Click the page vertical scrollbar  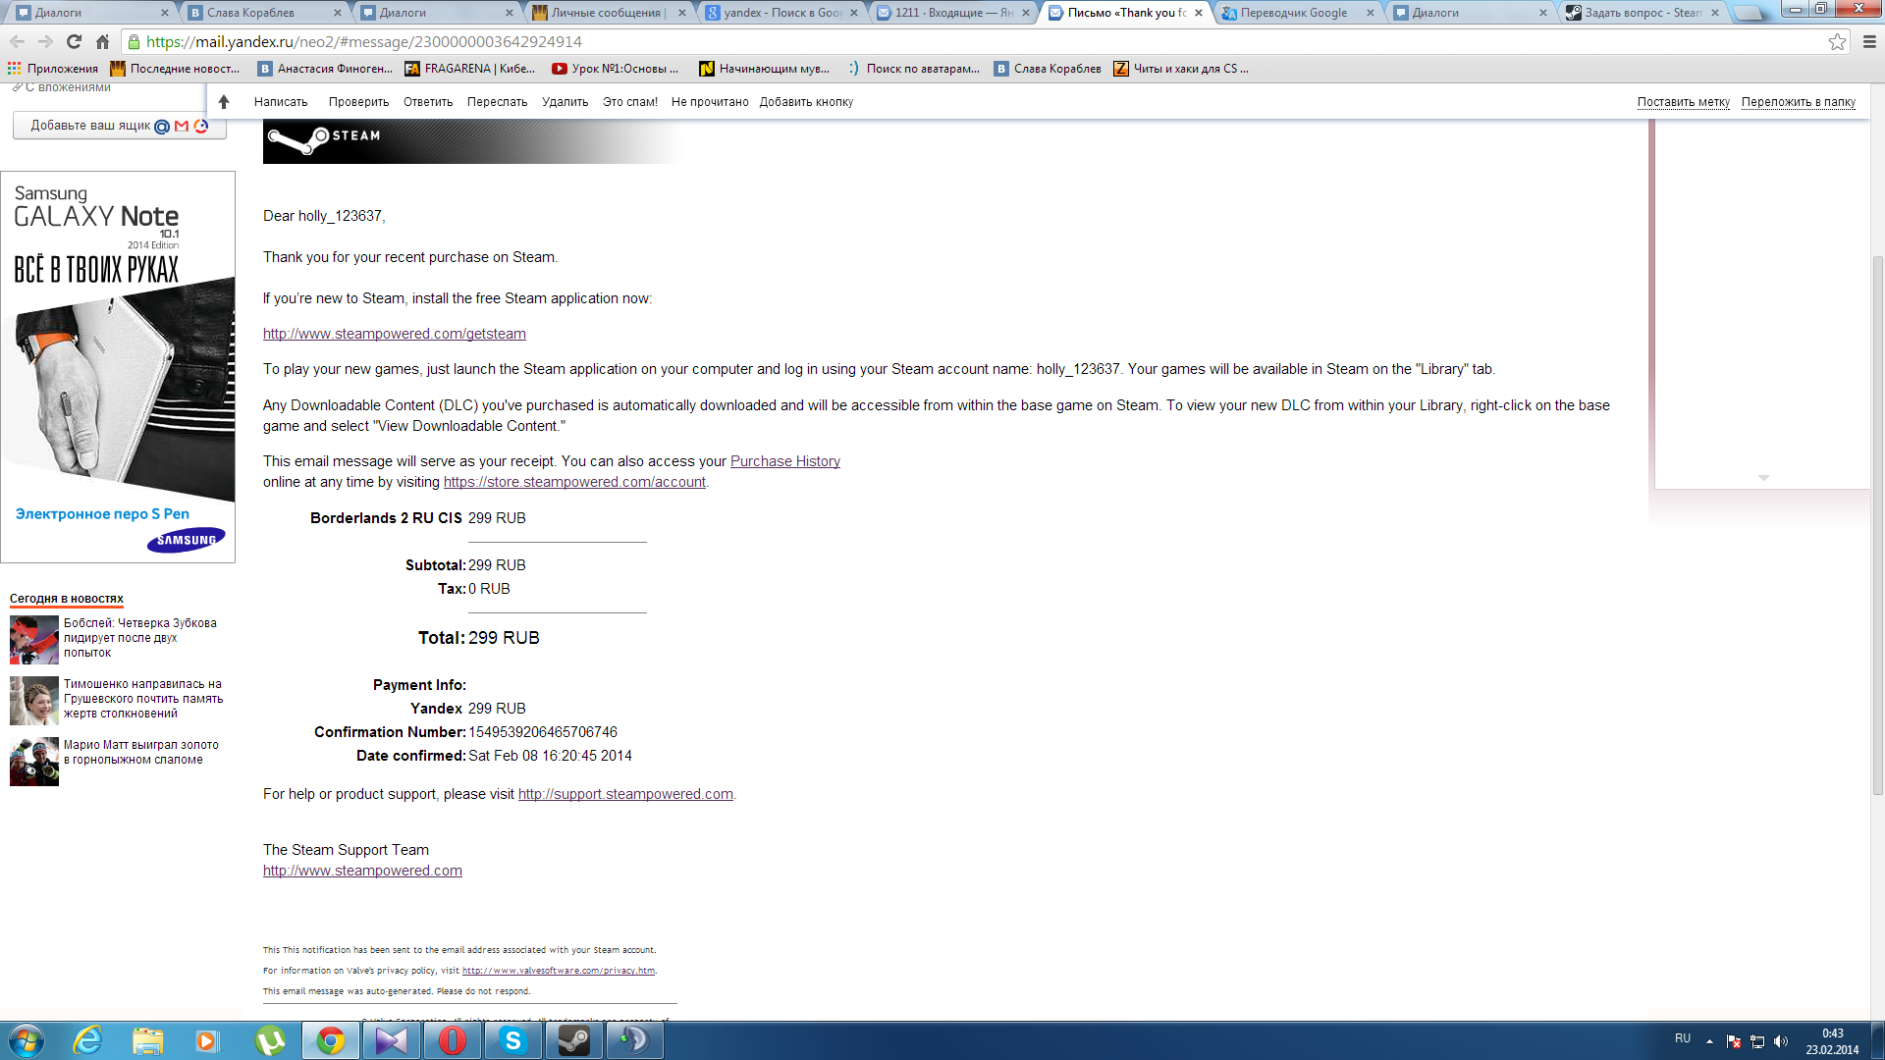1877,525
